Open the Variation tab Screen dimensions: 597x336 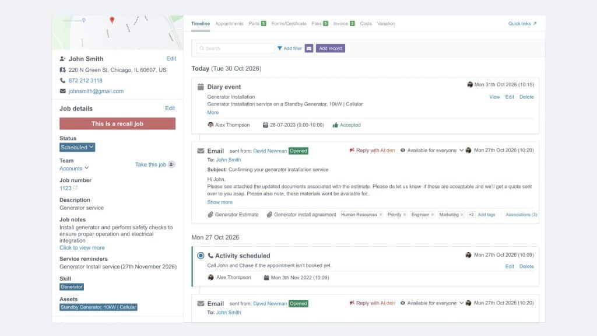(x=386, y=23)
